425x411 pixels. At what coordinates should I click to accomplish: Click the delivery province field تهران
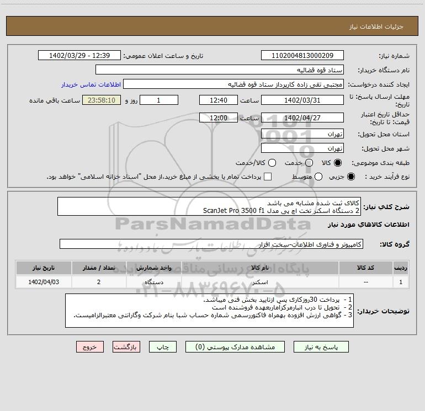point(302,134)
